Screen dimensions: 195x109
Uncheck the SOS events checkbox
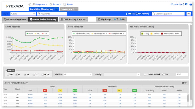tap(8, 75)
